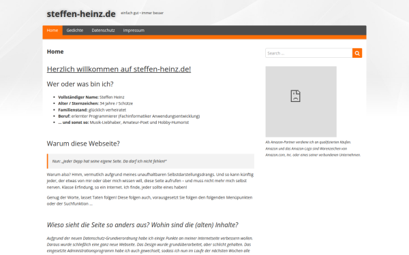Open the Gedichte menu item
Screen dimensions: 409x255
75,30
